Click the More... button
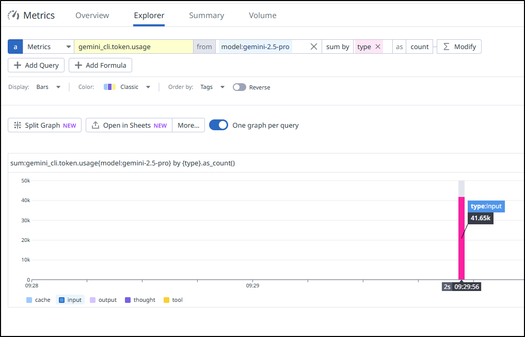Image resolution: width=525 pixels, height=337 pixels. (188, 125)
